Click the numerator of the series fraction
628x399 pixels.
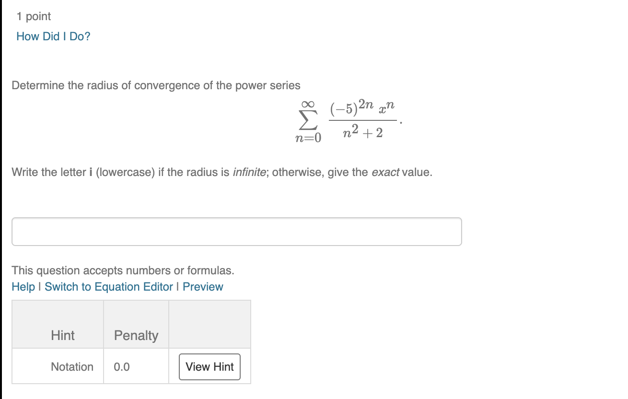(x=363, y=108)
